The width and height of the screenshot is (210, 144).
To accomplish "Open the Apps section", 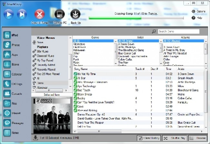I will [7, 55].
